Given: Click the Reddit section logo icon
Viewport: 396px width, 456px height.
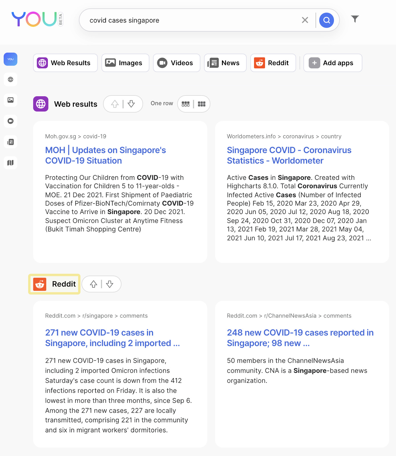Looking at the screenshot, I should pos(40,284).
